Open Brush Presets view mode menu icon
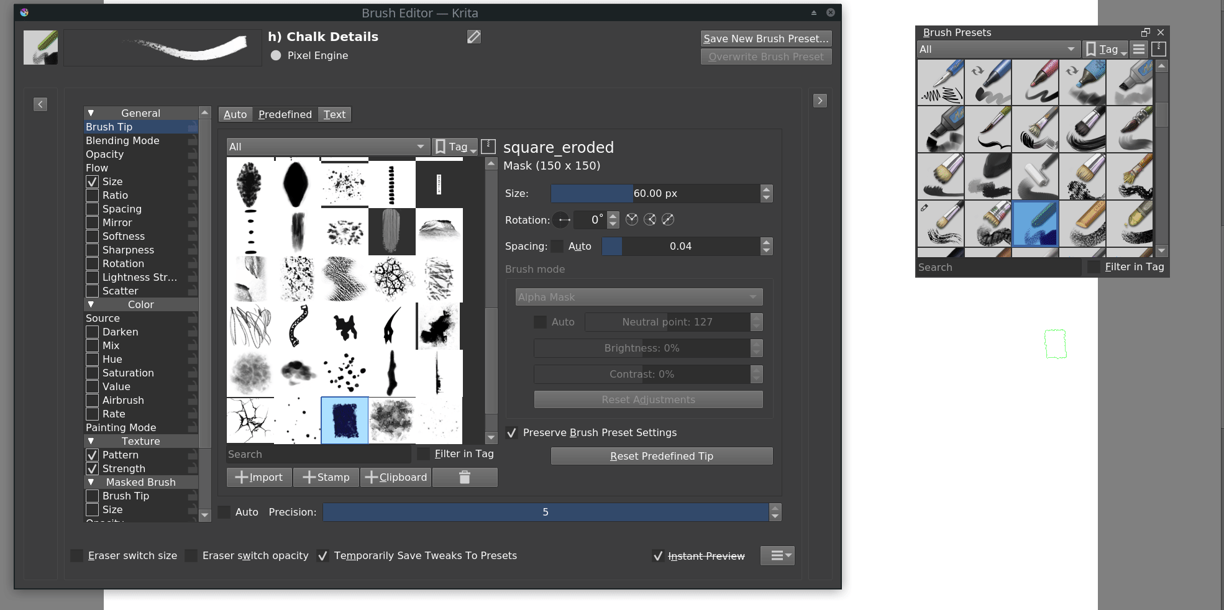The width and height of the screenshot is (1224, 610). 1138,49
